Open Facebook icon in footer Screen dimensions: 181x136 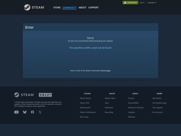(x=33, y=112)
